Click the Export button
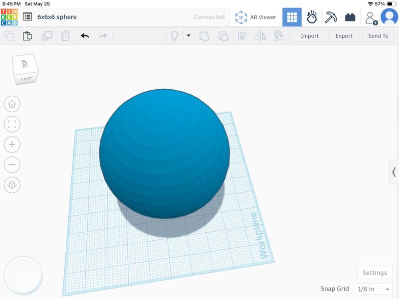 344,36
